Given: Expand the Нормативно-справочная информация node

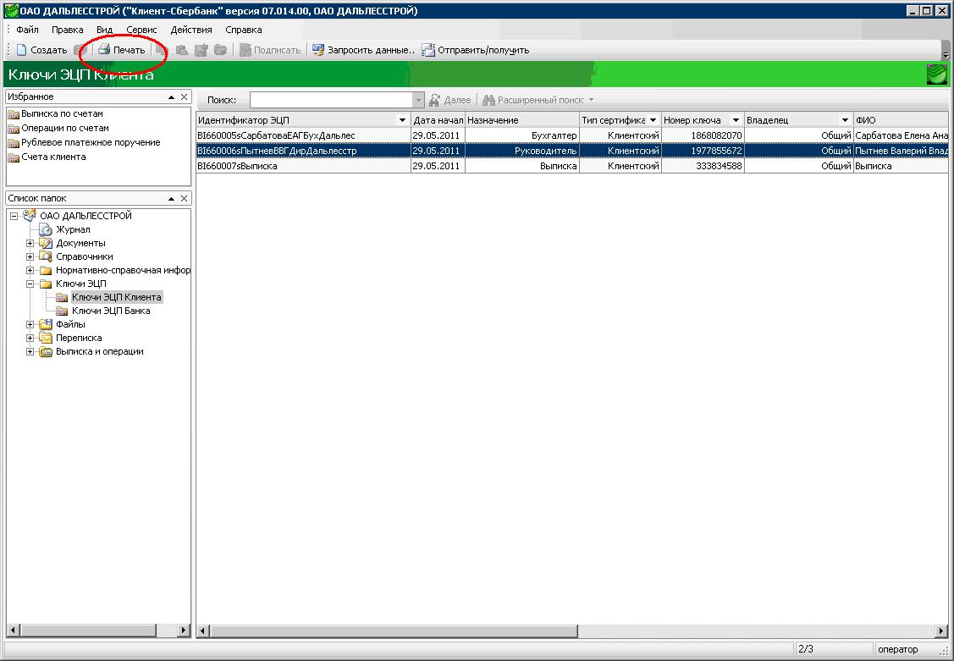Looking at the screenshot, I should tap(29, 270).
